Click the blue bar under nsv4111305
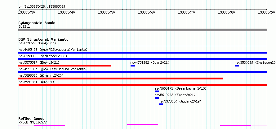 pyautogui.click(x=143, y=72)
